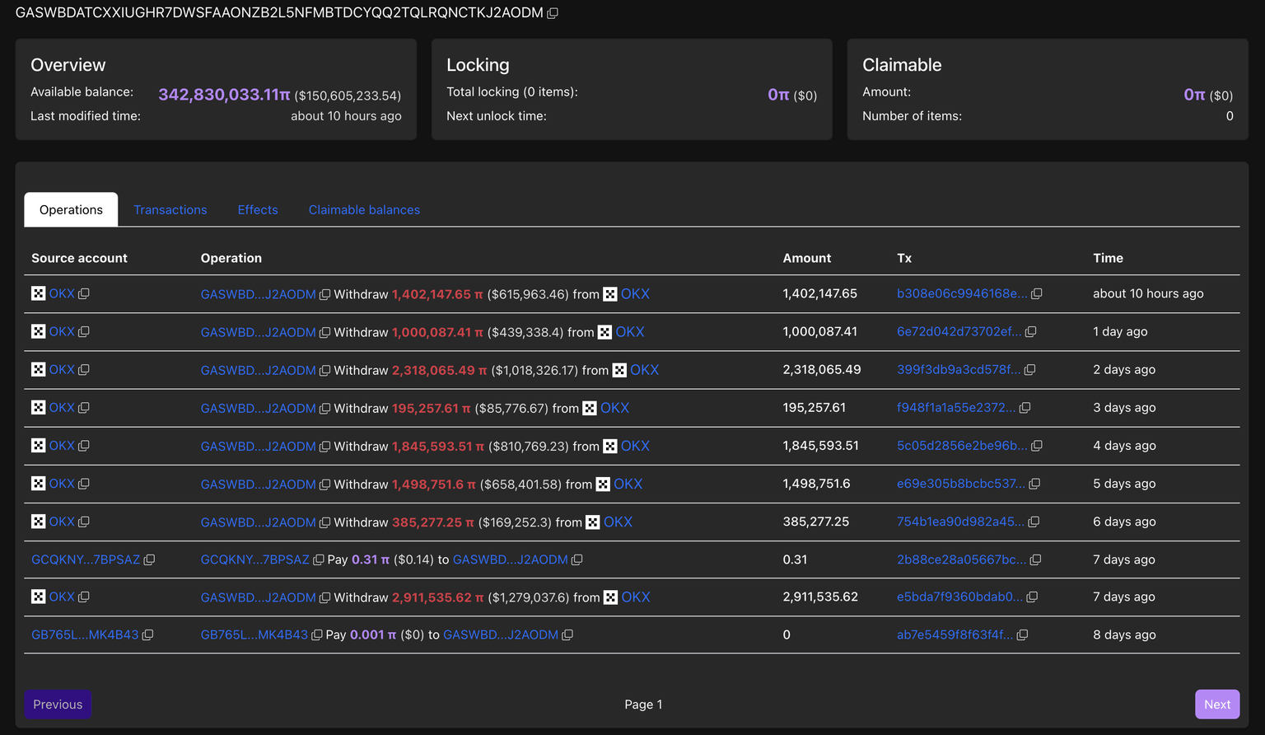Open OKX destination link in 1,402,147.65 withdrawal

(x=635, y=294)
